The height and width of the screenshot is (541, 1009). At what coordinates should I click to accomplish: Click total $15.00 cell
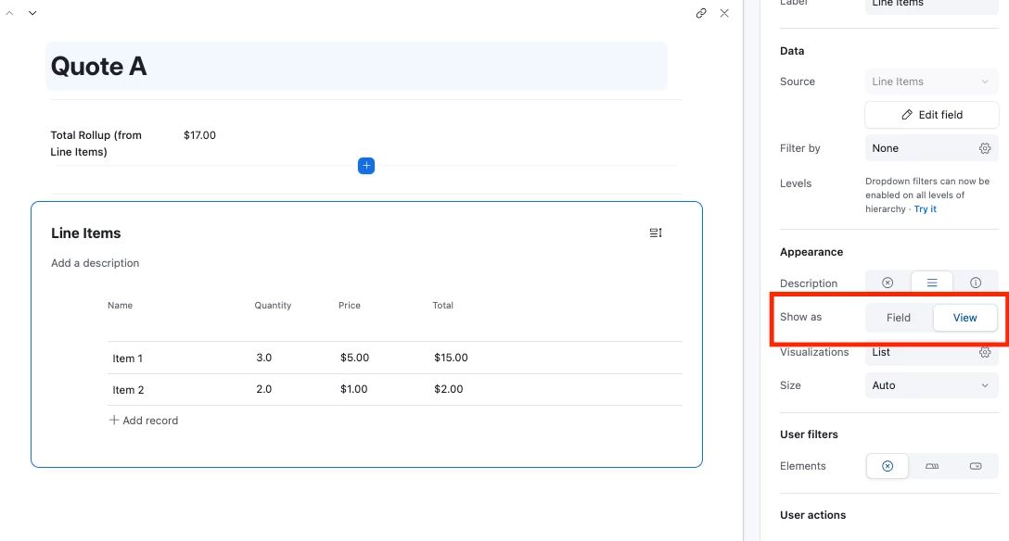pos(451,358)
